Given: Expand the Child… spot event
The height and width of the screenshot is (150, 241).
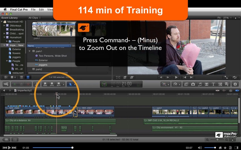Looking at the screenshot, I should click(x=4, y=33).
